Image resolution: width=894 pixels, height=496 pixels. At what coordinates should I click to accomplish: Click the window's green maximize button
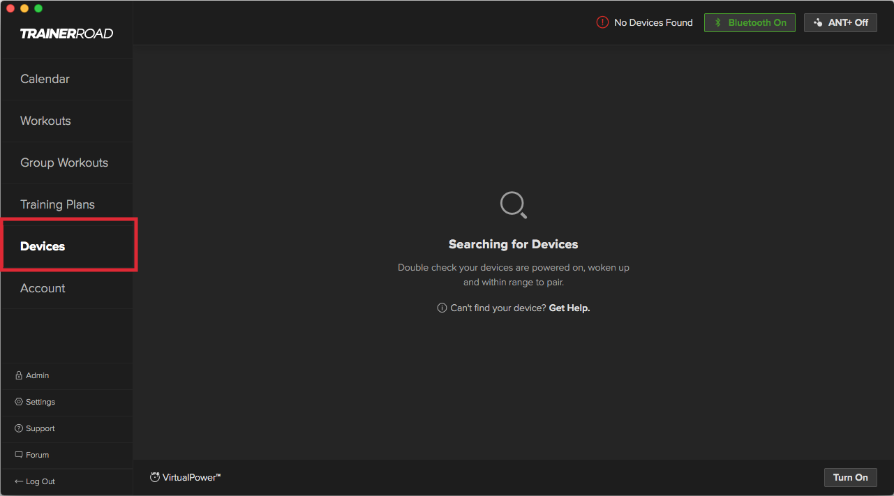(38, 8)
